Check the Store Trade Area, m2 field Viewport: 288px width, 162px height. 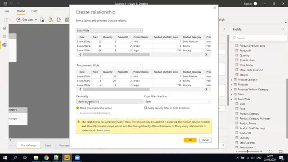tap(237, 70)
